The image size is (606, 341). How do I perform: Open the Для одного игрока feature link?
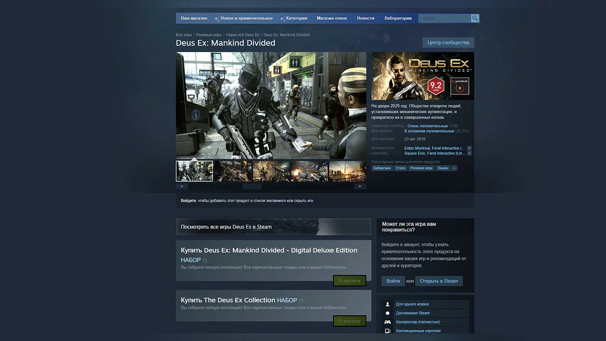pos(412,304)
